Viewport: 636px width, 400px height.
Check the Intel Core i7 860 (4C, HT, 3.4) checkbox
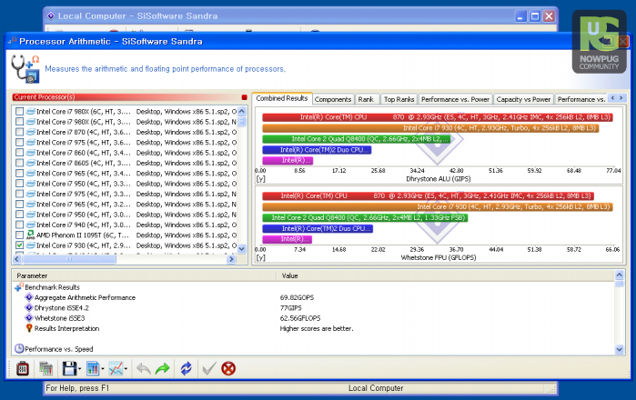coord(19,153)
